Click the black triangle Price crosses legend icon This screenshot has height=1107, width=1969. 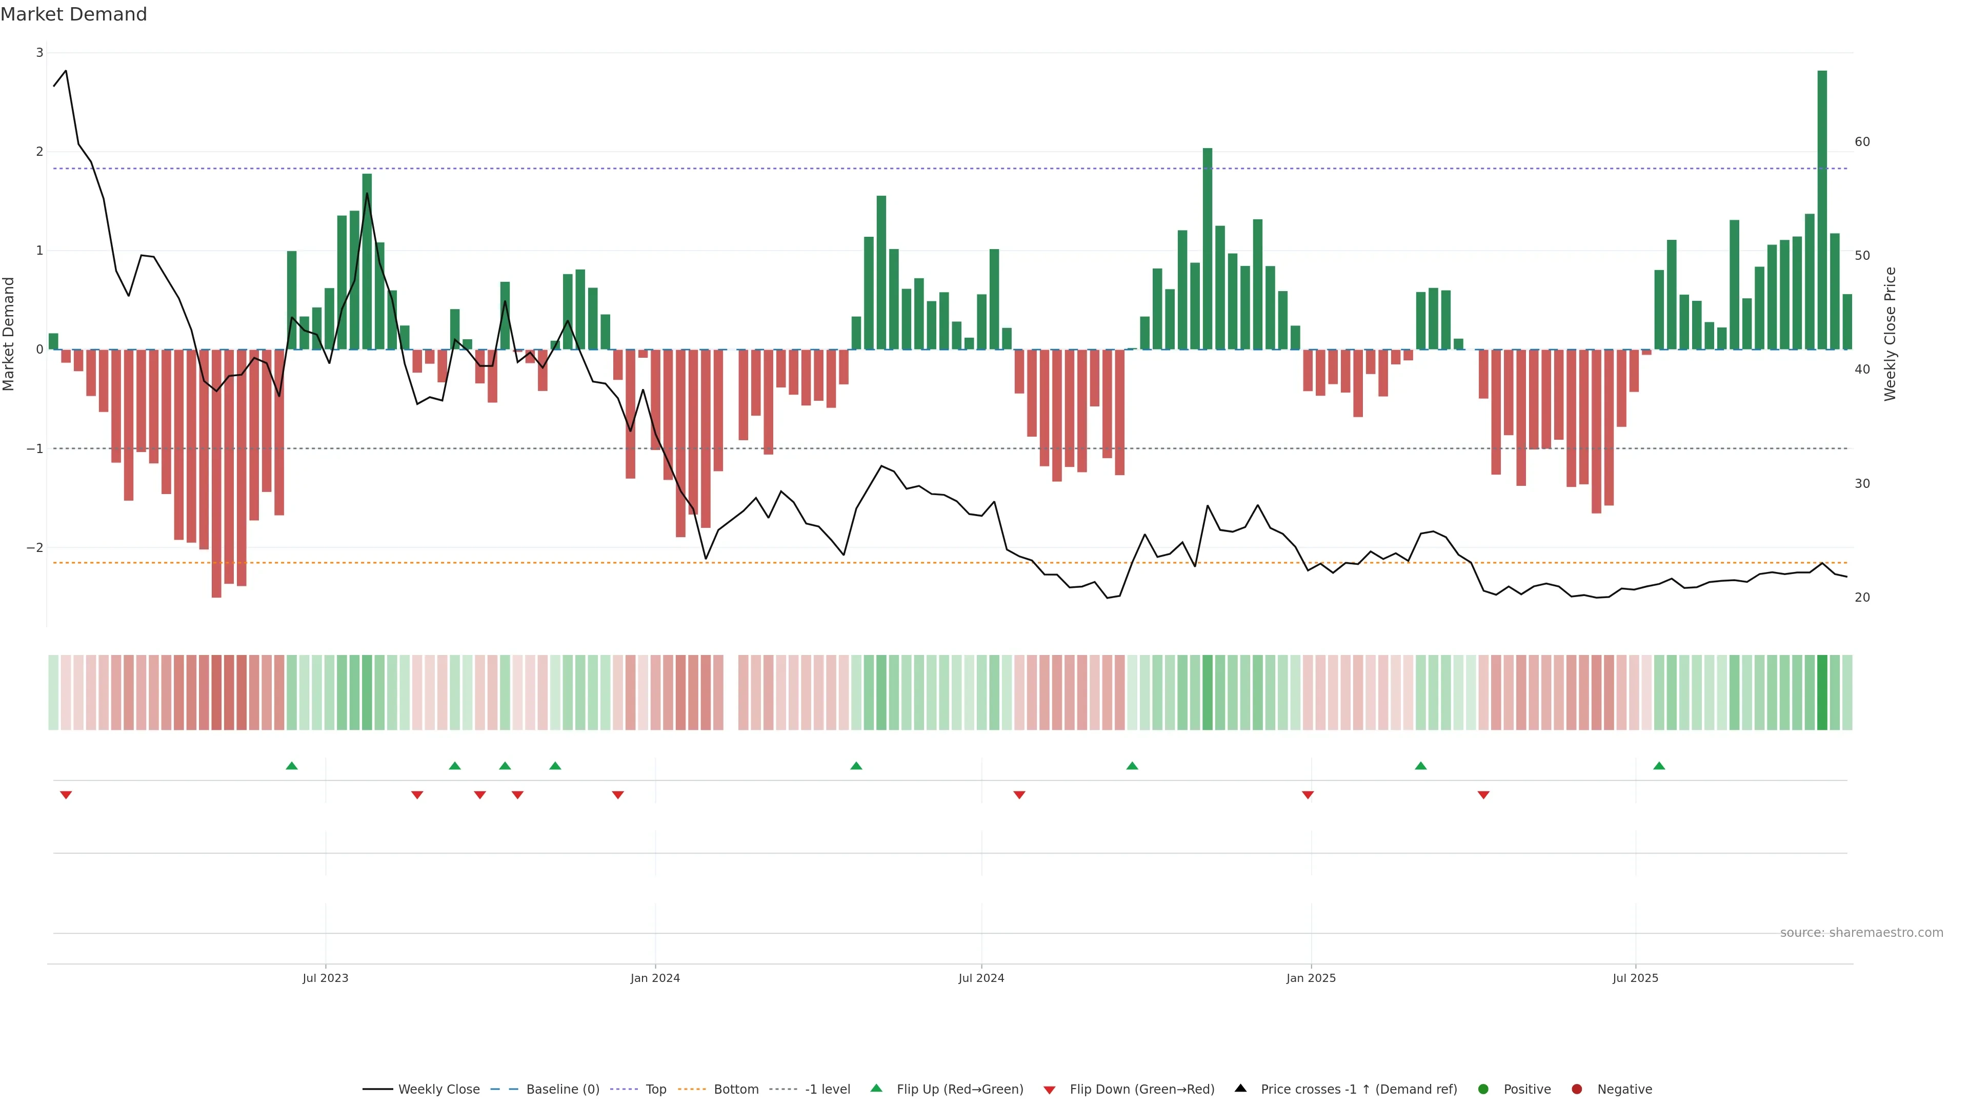pos(1240,1088)
